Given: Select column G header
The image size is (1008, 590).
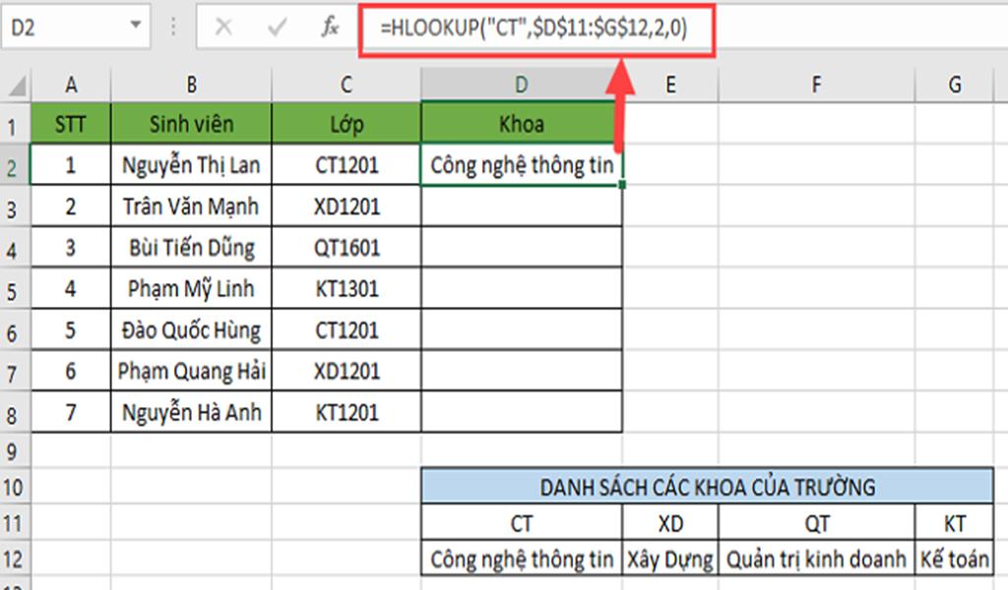Looking at the screenshot, I should 955,85.
